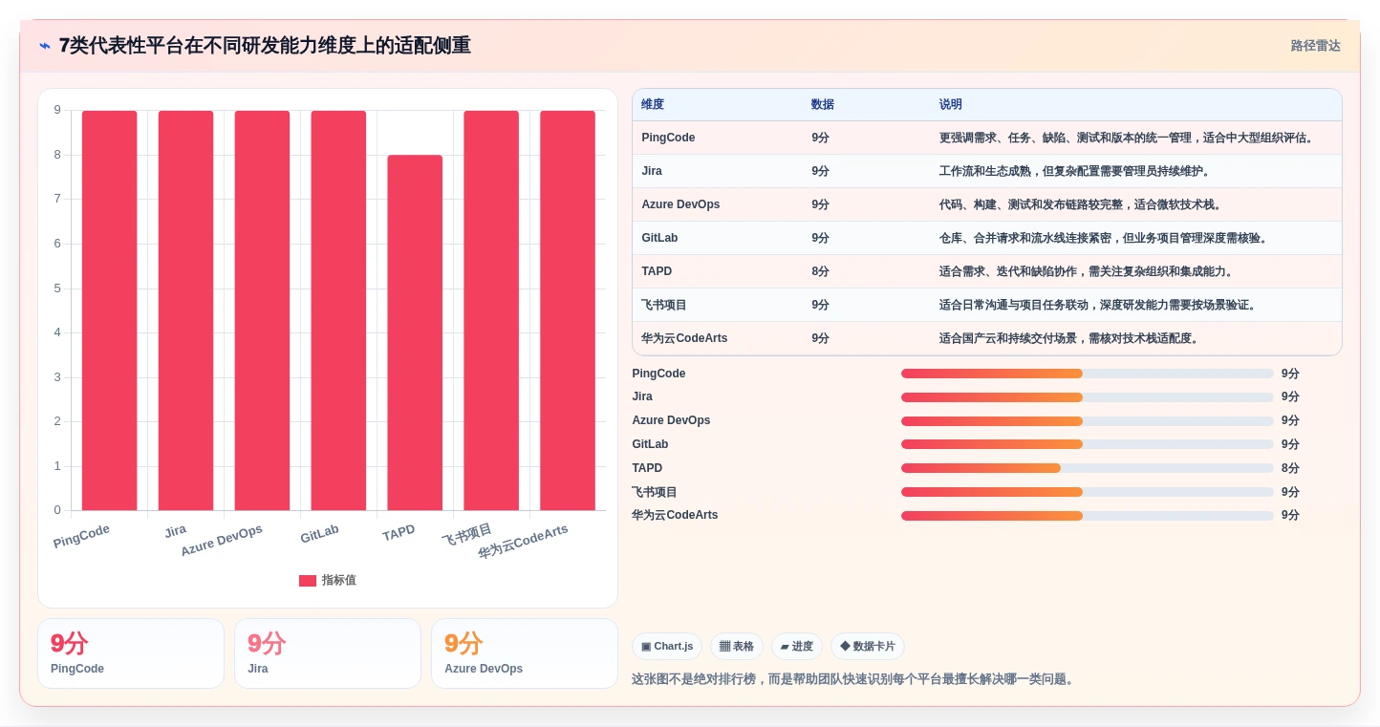Click the 维度 column header
The width and height of the screenshot is (1380, 727).
click(x=653, y=104)
